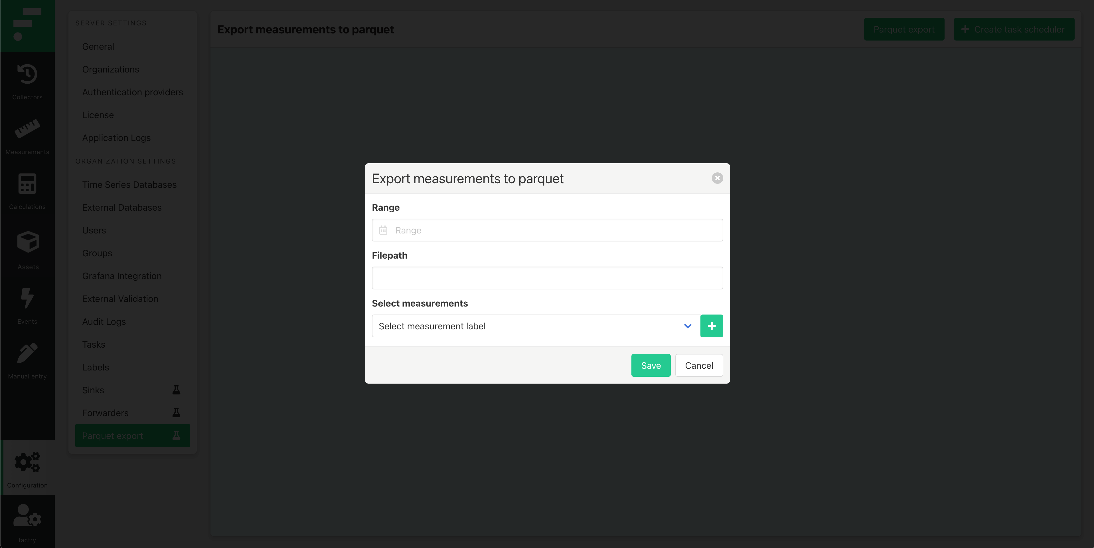
Task: Click the Filepath input field
Action: (x=547, y=277)
